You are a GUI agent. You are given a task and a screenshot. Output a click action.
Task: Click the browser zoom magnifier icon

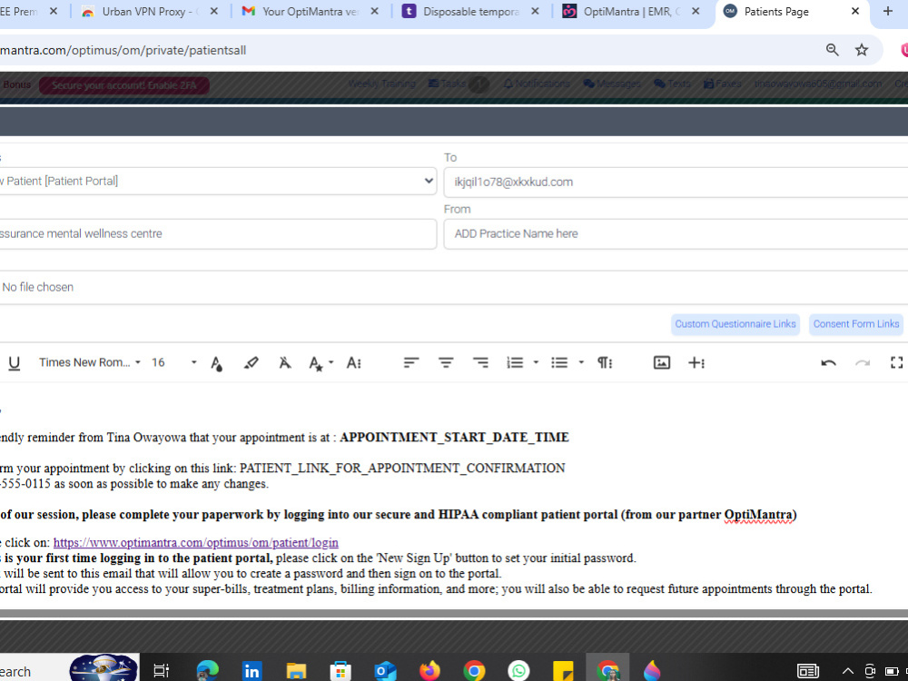pos(832,50)
